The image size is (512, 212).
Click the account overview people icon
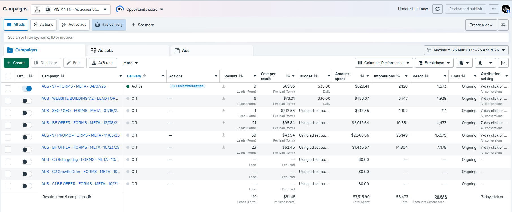point(37,9)
